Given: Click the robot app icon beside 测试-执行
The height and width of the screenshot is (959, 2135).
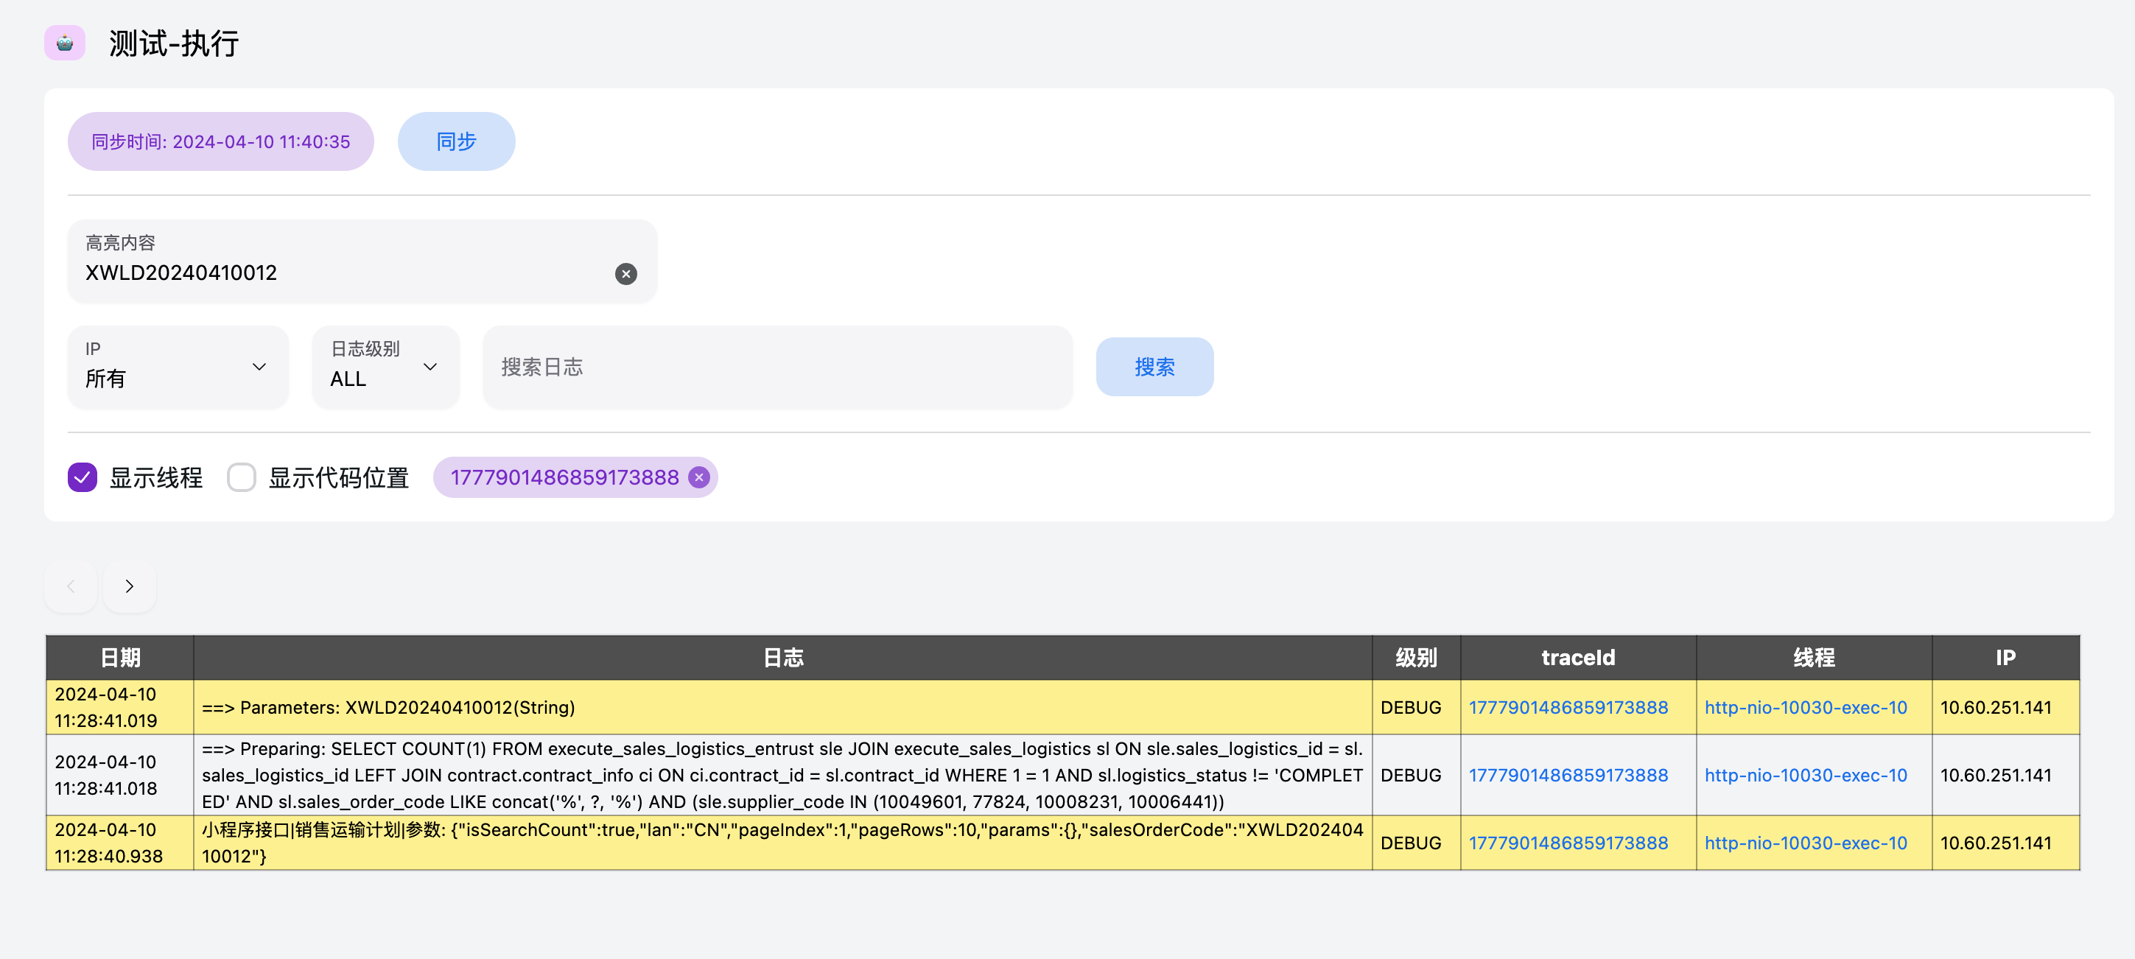Looking at the screenshot, I should pyautogui.click(x=65, y=42).
